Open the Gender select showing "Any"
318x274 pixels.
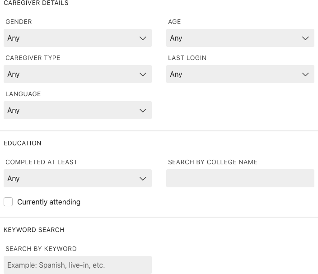click(x=68, y=38)
